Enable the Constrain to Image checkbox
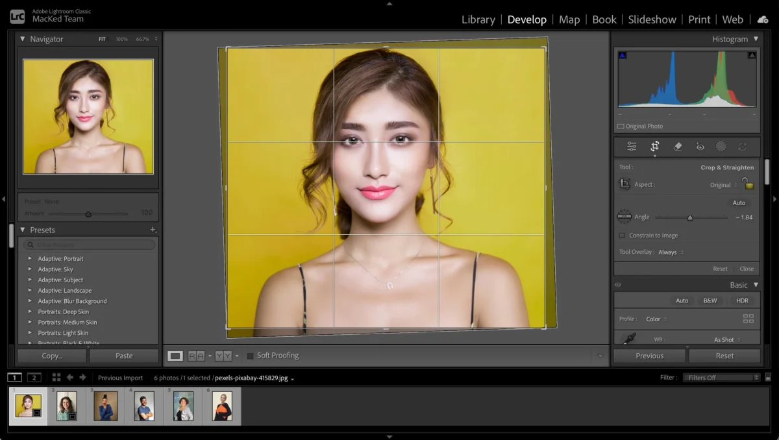Viewport: 779px width, 440px height. pyautogui.click(x=621, y=235)
